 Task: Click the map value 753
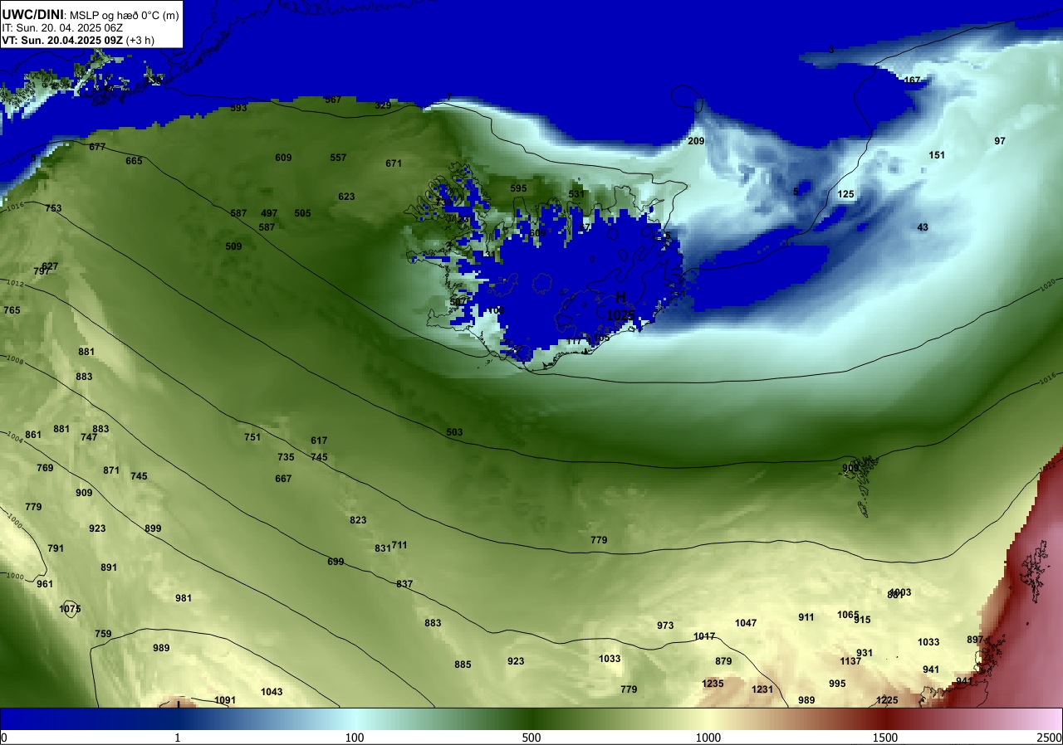click(53, 208)
